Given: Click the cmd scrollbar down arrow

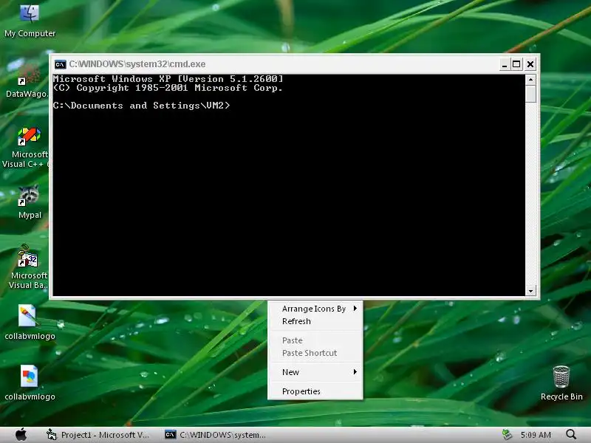Looking at the screenshot, I should (530, 291).
